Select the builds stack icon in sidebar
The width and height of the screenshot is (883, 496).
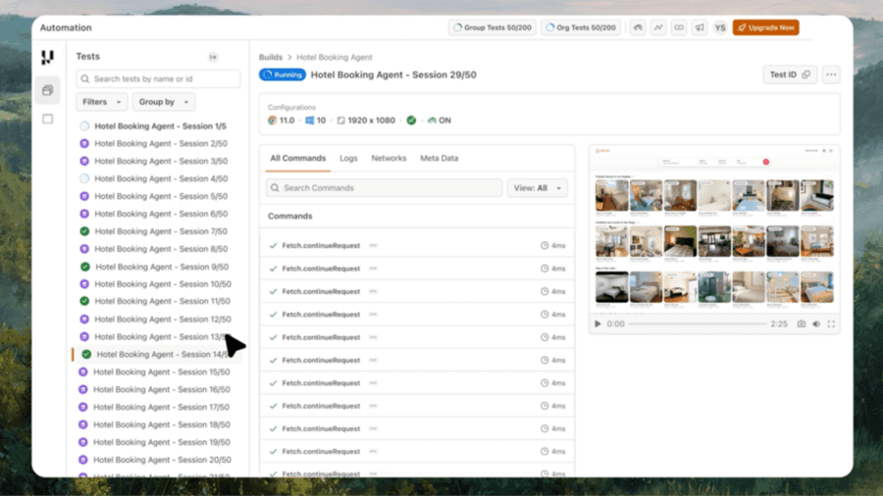(x=48, y=90)
